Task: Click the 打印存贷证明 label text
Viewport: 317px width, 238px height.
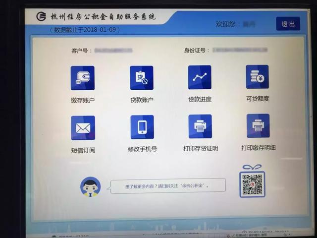Action: point(201,148)
